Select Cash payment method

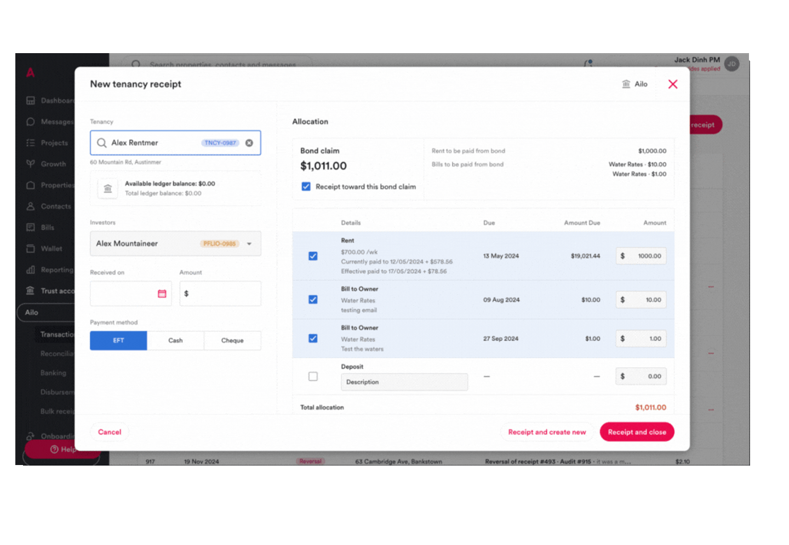tap(175, 341)
